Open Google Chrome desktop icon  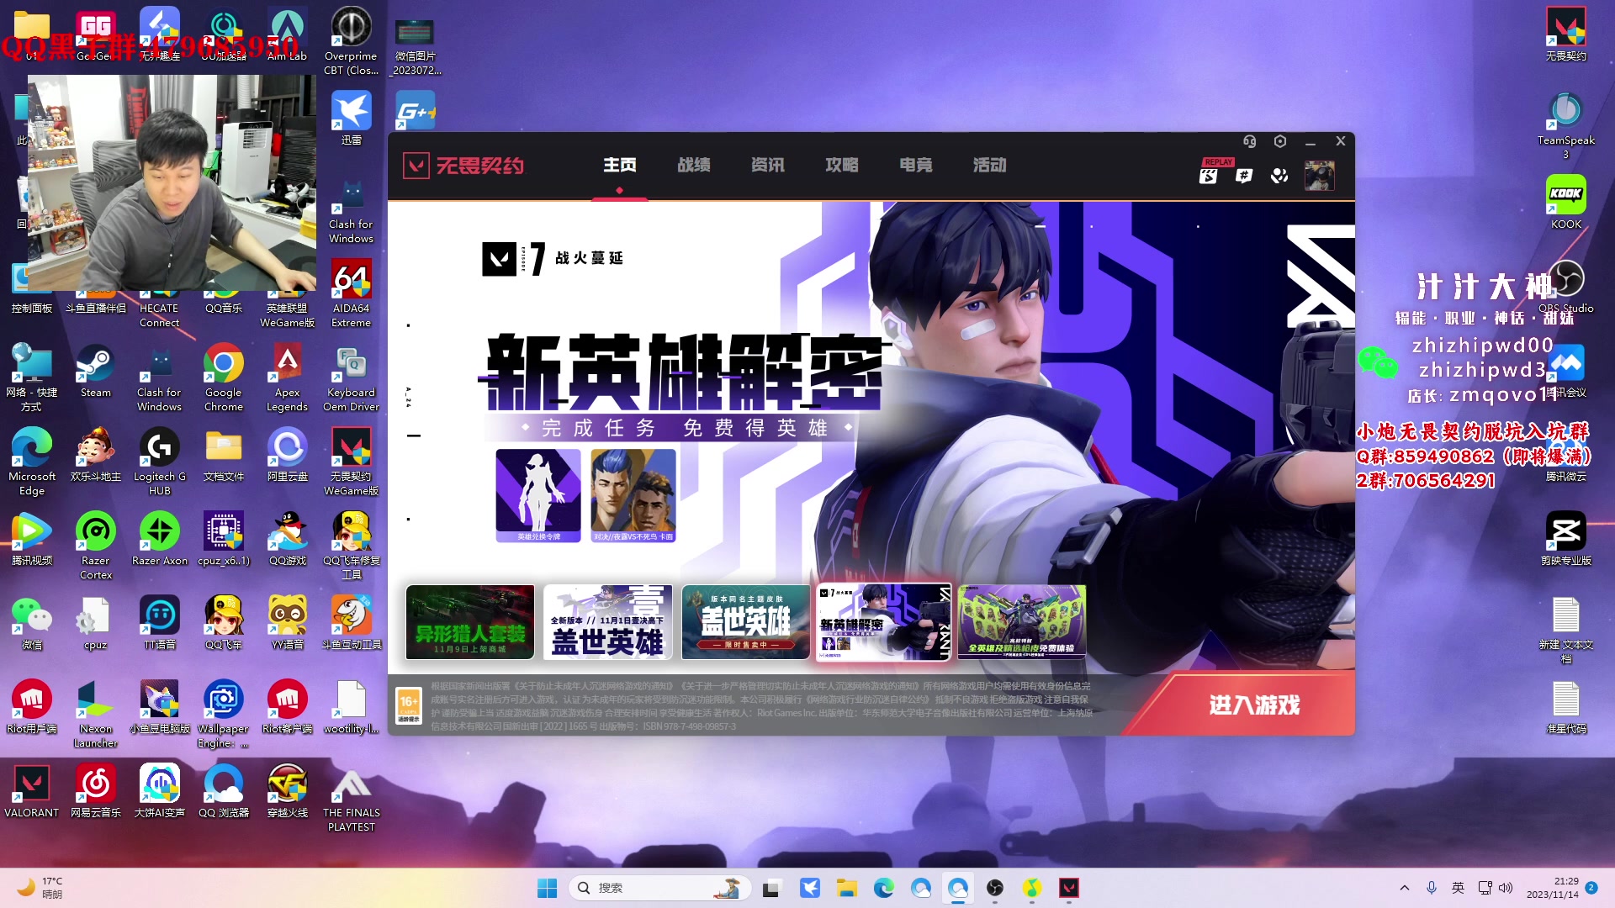(x=224, y=377)
